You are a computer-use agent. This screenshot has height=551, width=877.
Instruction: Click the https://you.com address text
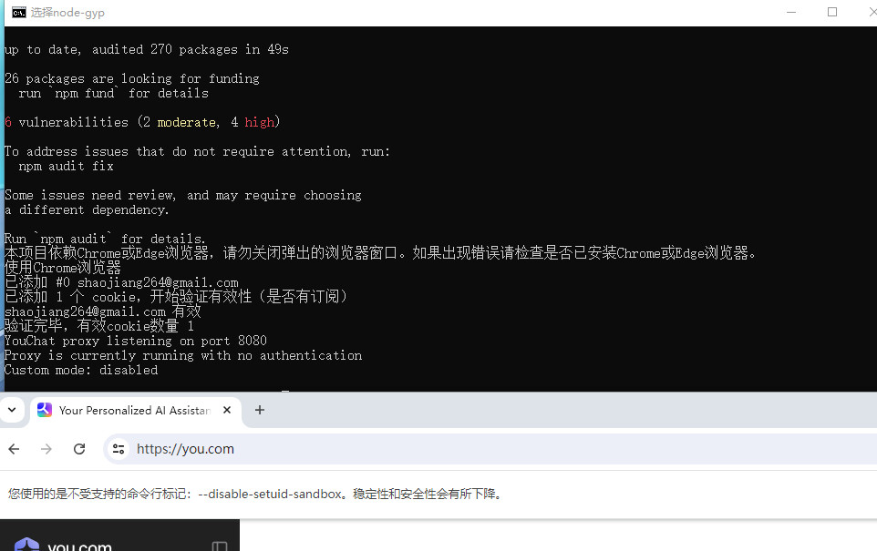tap(185, 449)
